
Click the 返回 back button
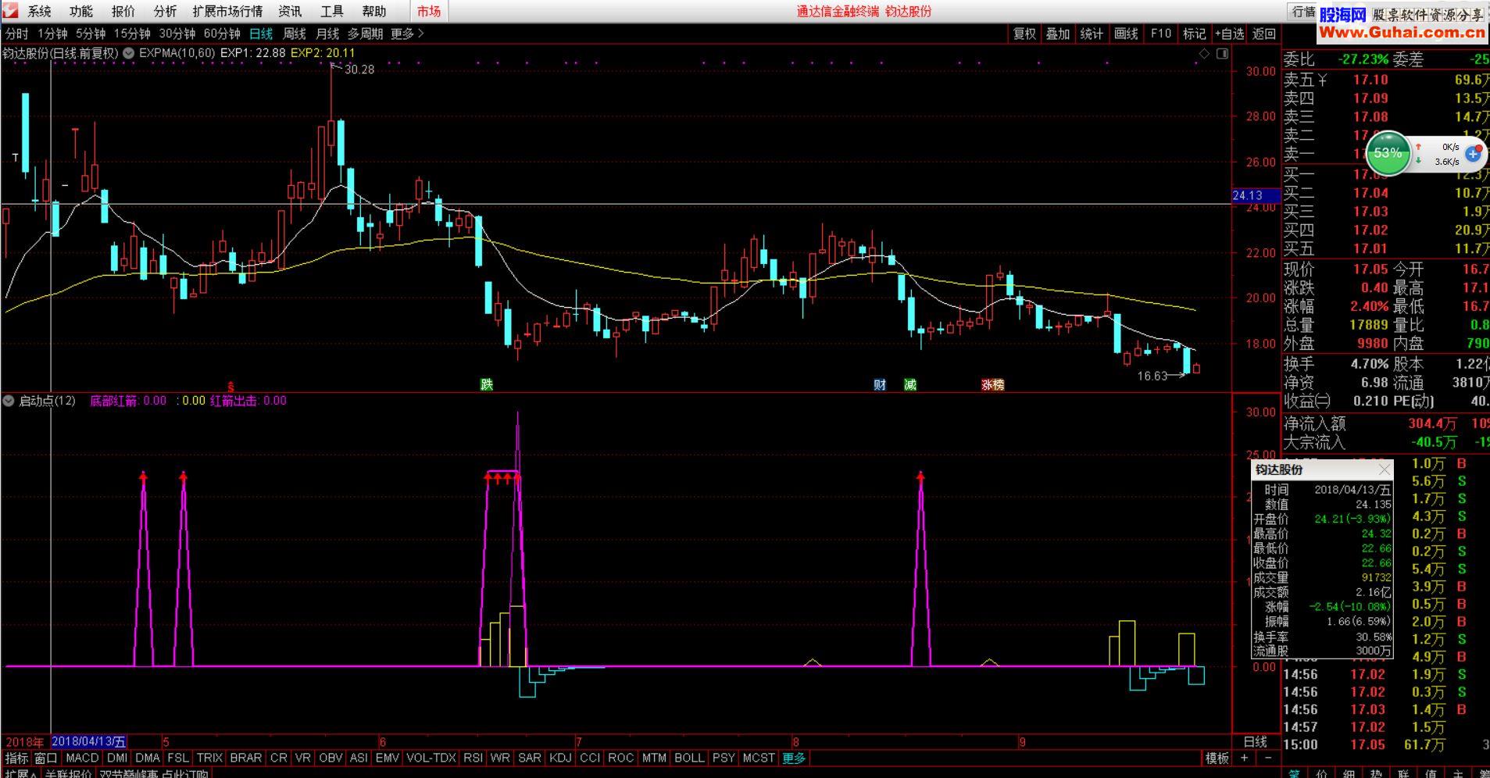pos(1263,34)
